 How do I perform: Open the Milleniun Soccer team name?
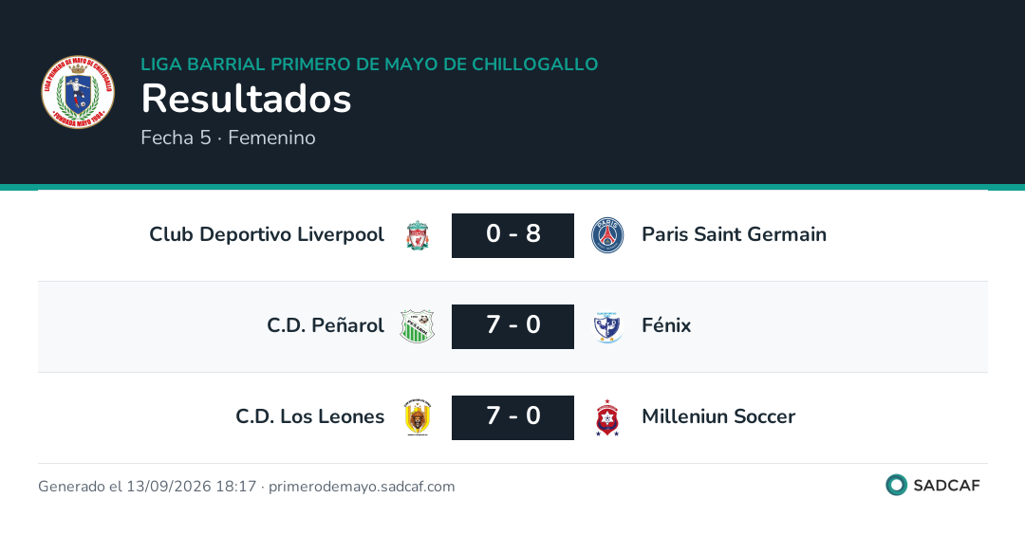point(718,416)
